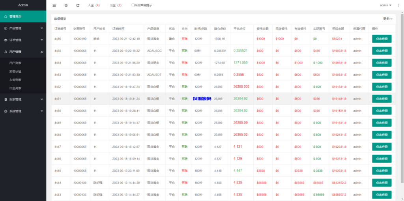The width and height of the screenshot is (404, 201).
Task: Collapse the 用户管理 menu arrow
Action: point(42,52)
